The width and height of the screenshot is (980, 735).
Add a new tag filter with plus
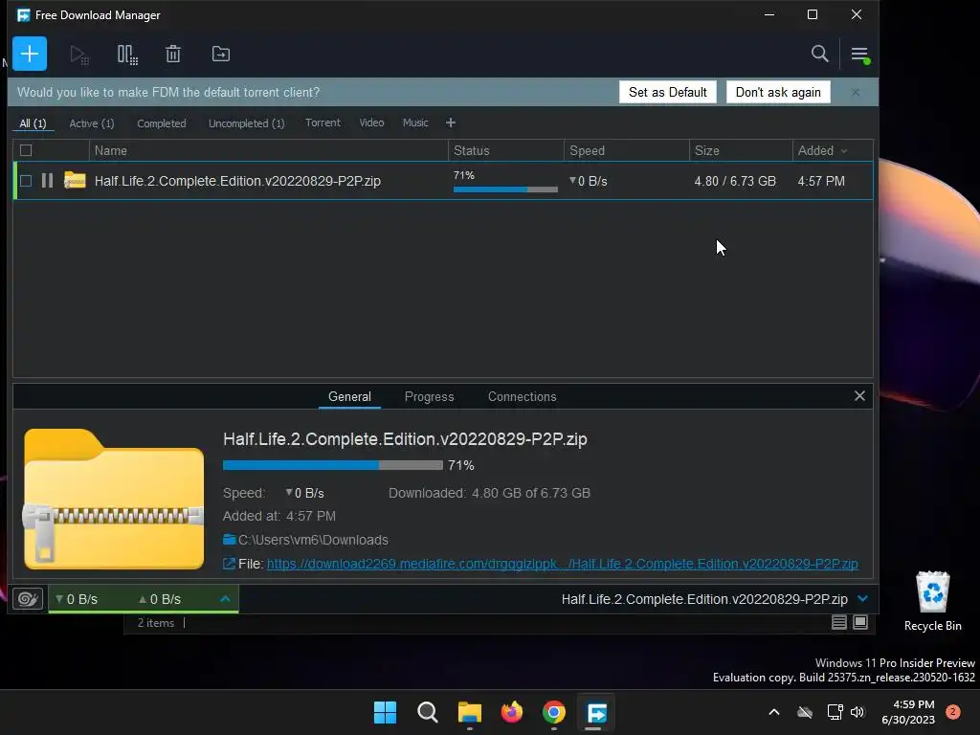[451, 123]
